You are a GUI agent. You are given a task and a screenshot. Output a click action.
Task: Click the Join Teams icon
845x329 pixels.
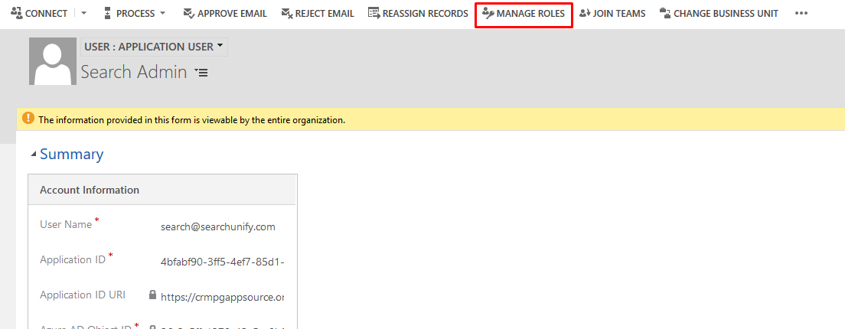point(585,13)
